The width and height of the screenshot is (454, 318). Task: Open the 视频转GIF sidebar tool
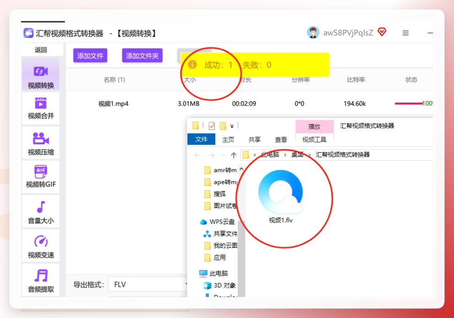[41, 176]
